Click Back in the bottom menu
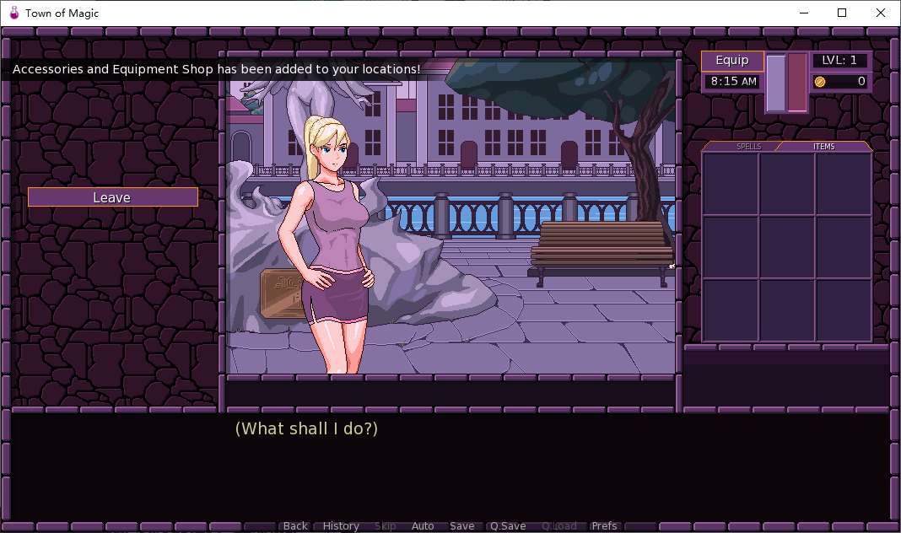Viewport: 901px width, 533px height. tap(295, 525)
